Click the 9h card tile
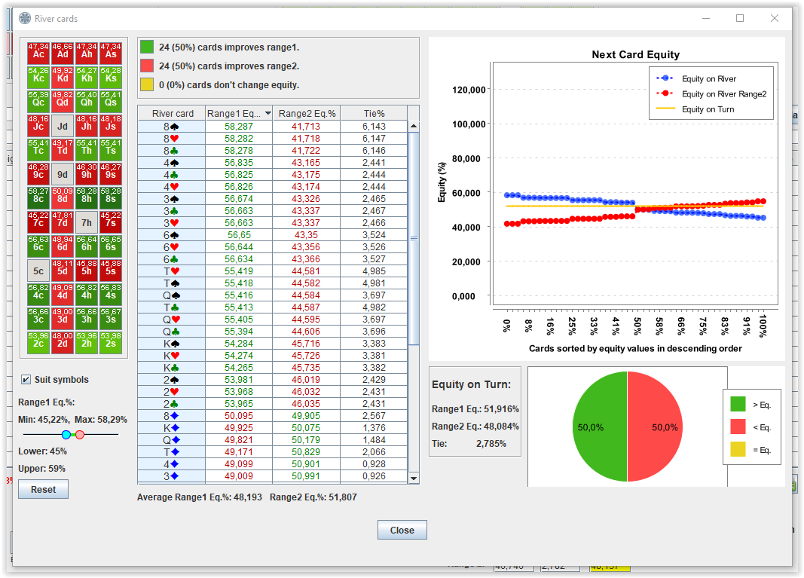This screenshot has width=804, height=578. click(87, 174)
